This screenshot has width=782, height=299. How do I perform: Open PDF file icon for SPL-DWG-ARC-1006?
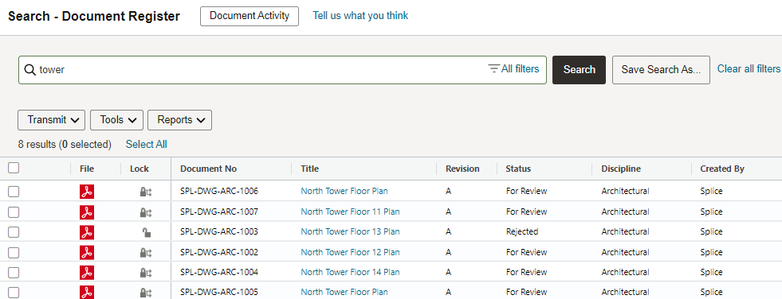[x=87, y=192]
